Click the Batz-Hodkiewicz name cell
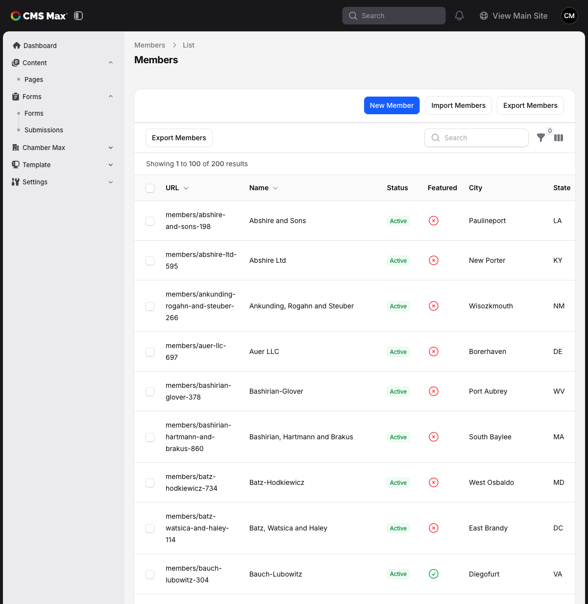This screenshot has width=588, height=604. 277,482
